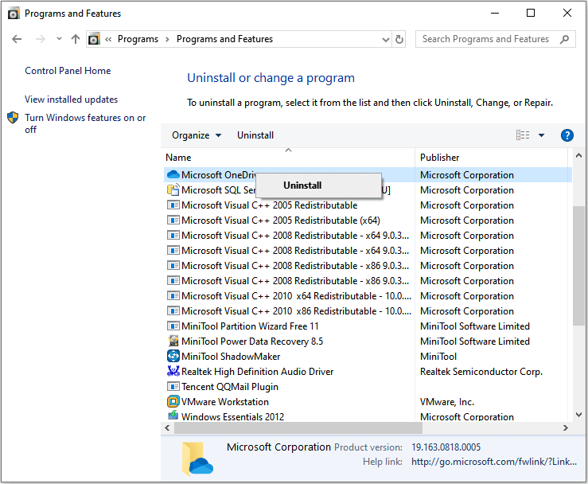Select MiniTool ShadowMaker entry
The height and width of the screenshot is (484, 588).
click(231, 356)
